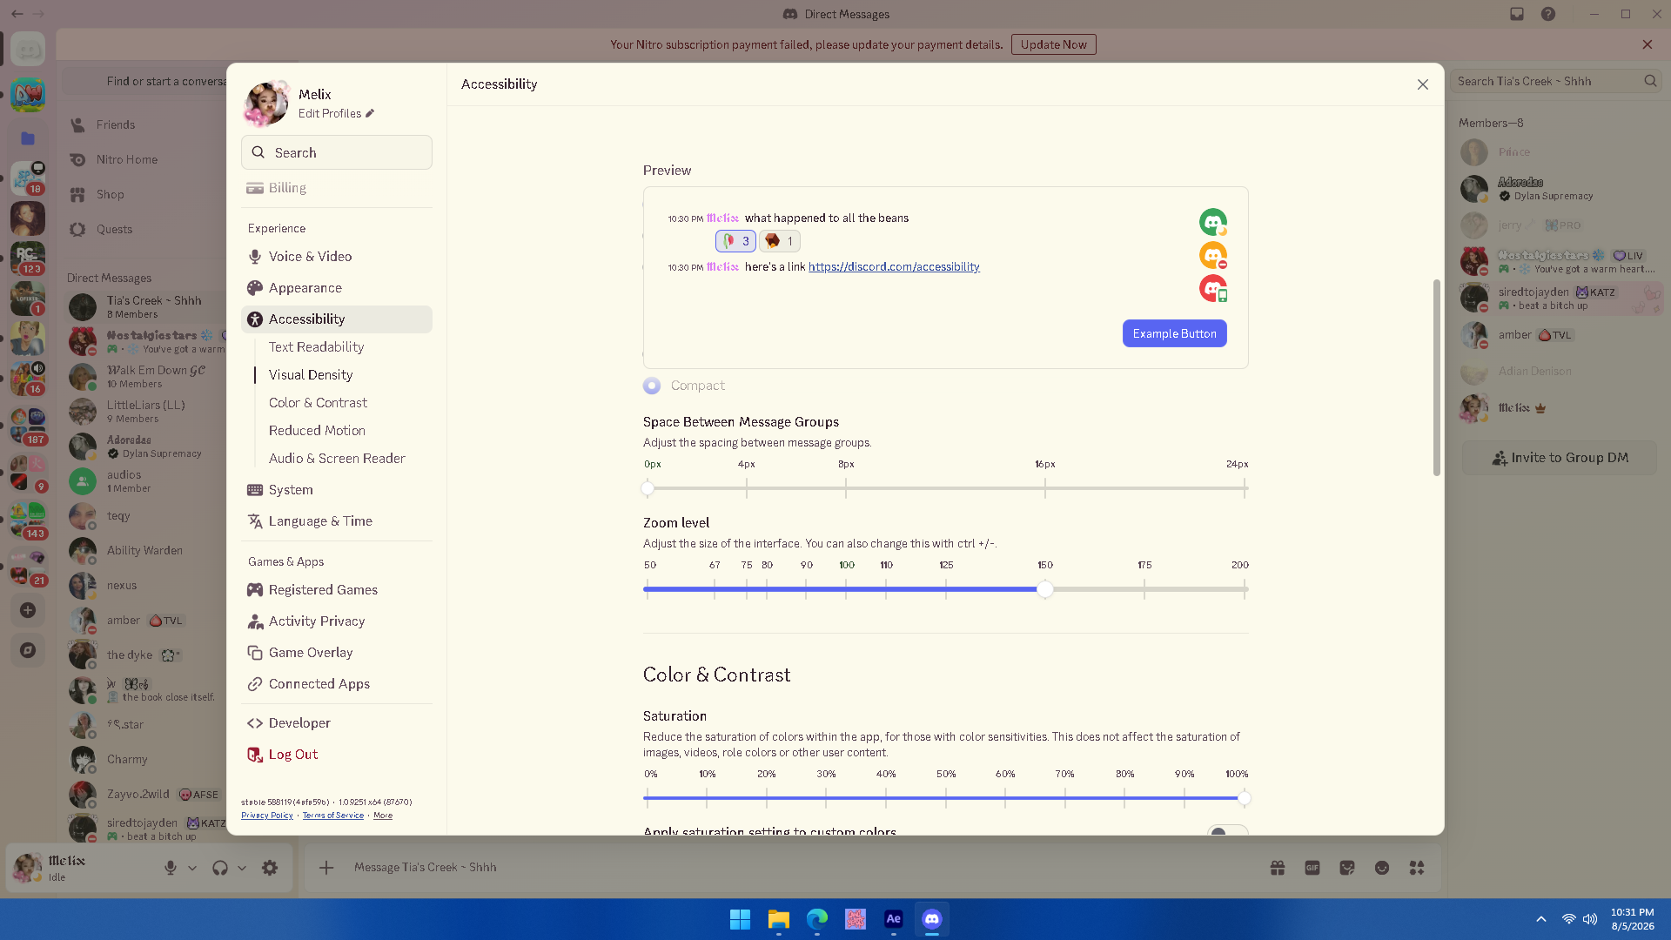Open Game Overlay settings
This screenshot has height=940, width=1671.
(x=336, y=653)
